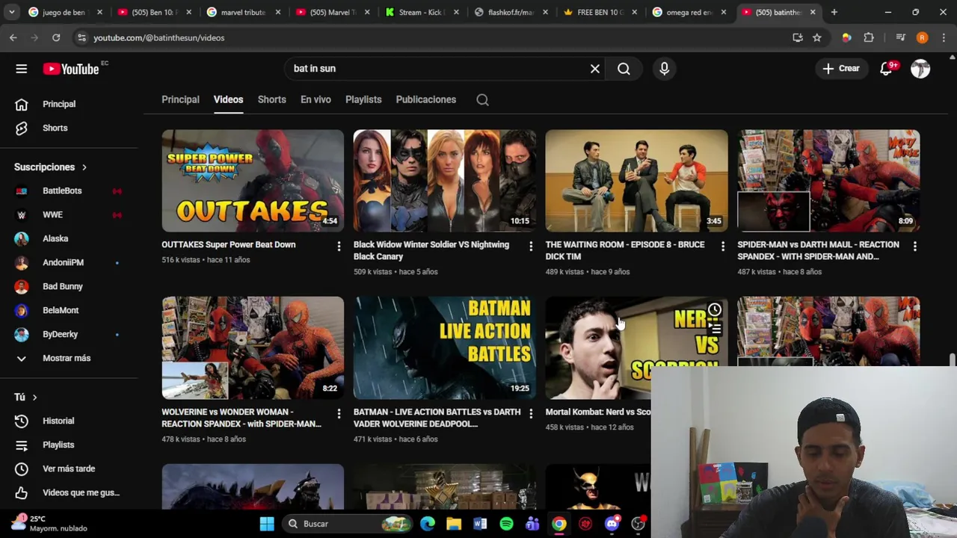Screen dimensions: 957x538
Task: Play BATMAN LIVE ACTION BATTLES thumbnail
Action: coord(444,348)
